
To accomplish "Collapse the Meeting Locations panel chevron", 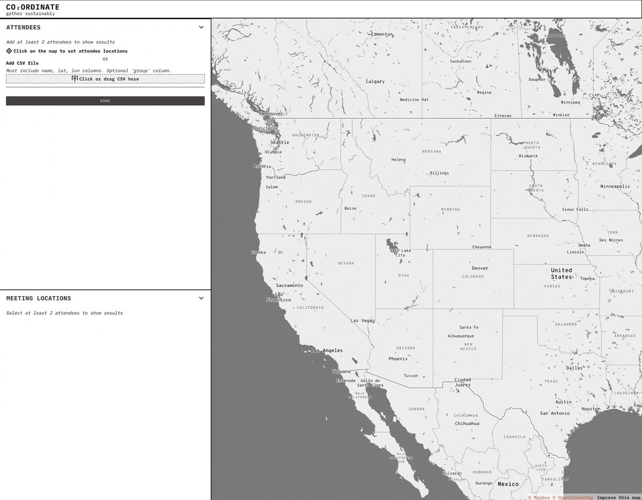I will [201, 298].
